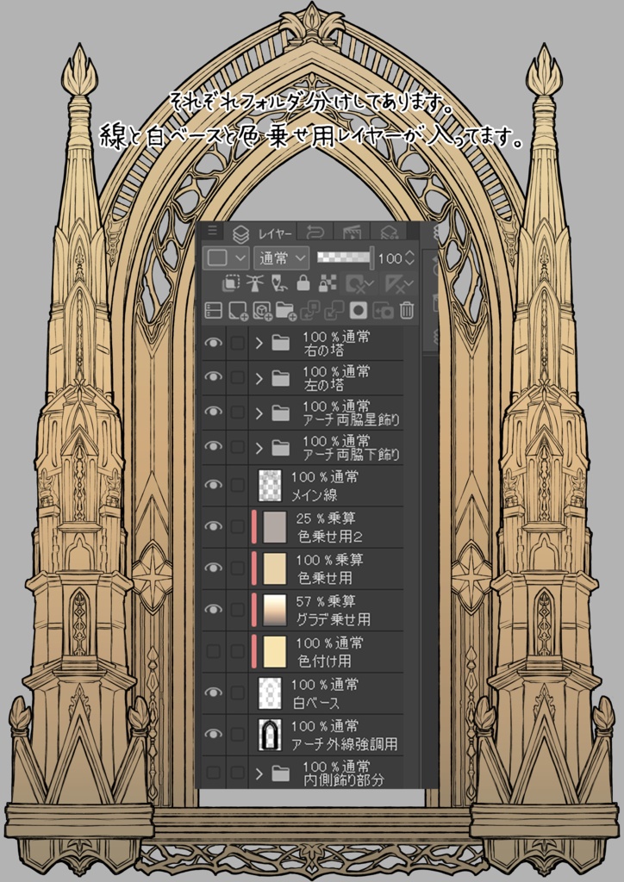
Task: Set as Reference Layer lighthouse icon
Action: [255, 283]
